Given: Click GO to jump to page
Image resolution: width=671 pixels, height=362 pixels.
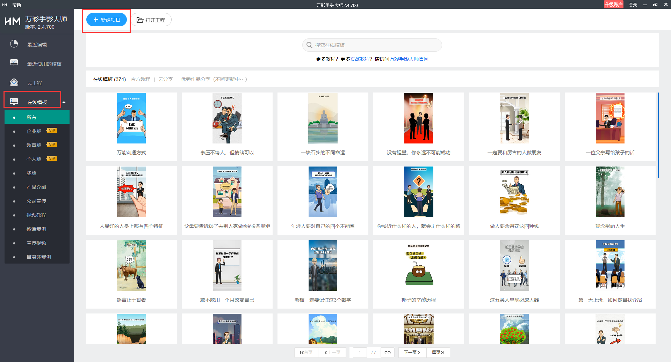Looking at the screenshot, I should 388,353.
